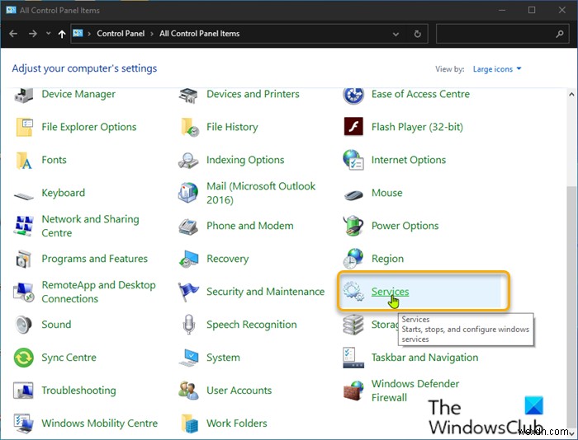
Task: Go back with the Back arrow
Action: [13, 34]
